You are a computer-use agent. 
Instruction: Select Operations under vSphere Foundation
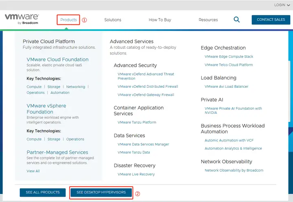tap(75, 139)
